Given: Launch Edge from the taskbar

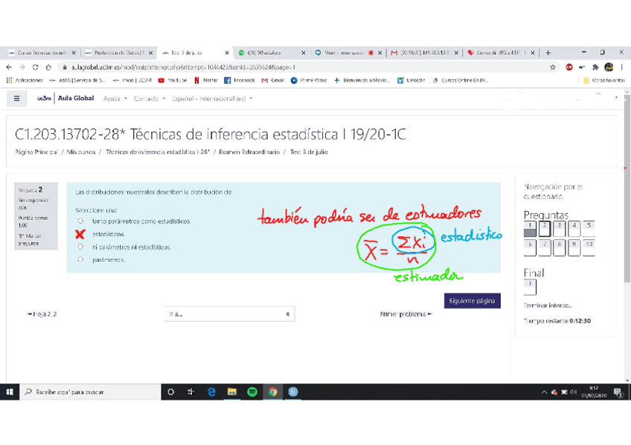Looking at the screenshot, I should point(211,392).
